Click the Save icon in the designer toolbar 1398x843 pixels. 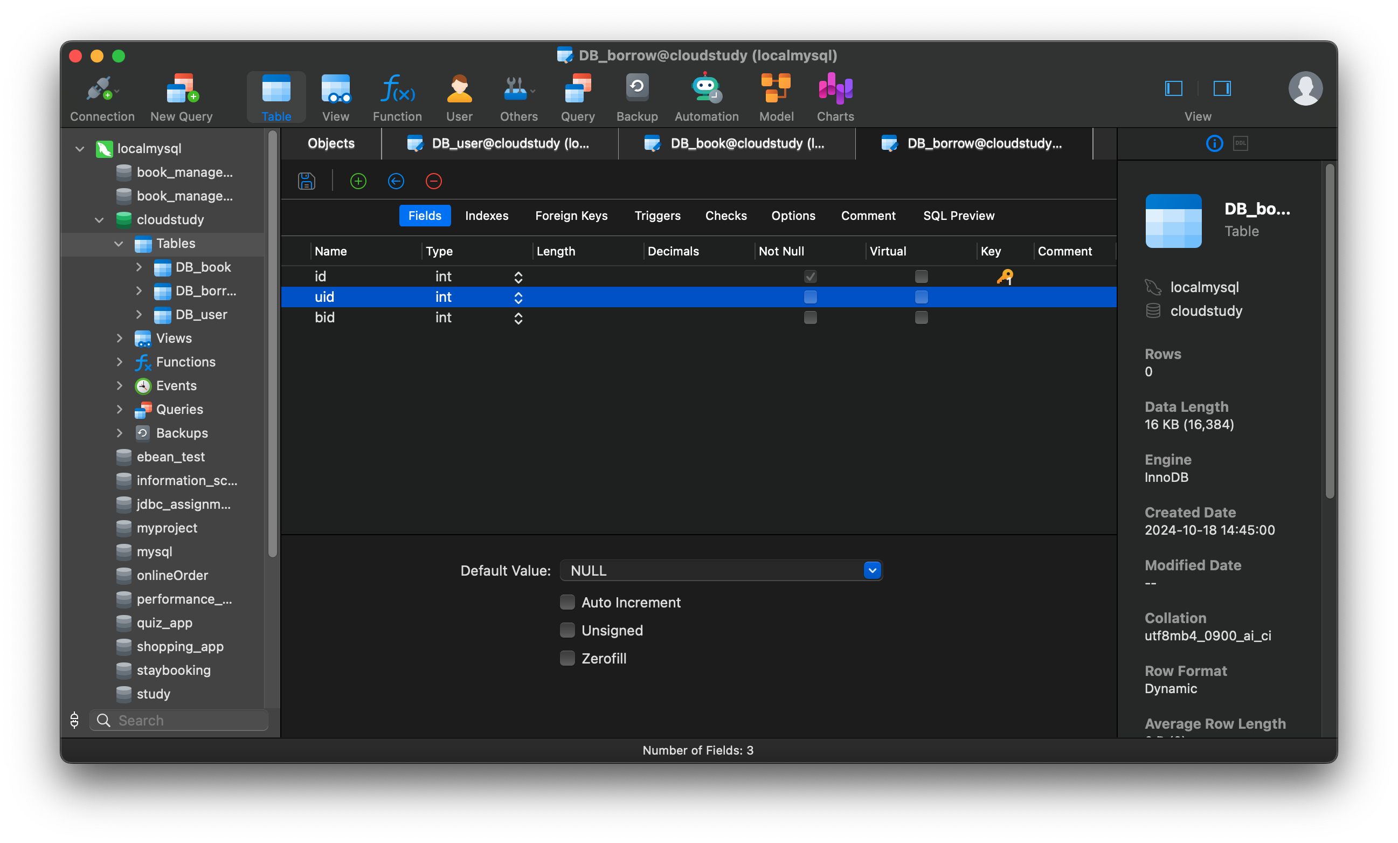click(x=306, y=182)
